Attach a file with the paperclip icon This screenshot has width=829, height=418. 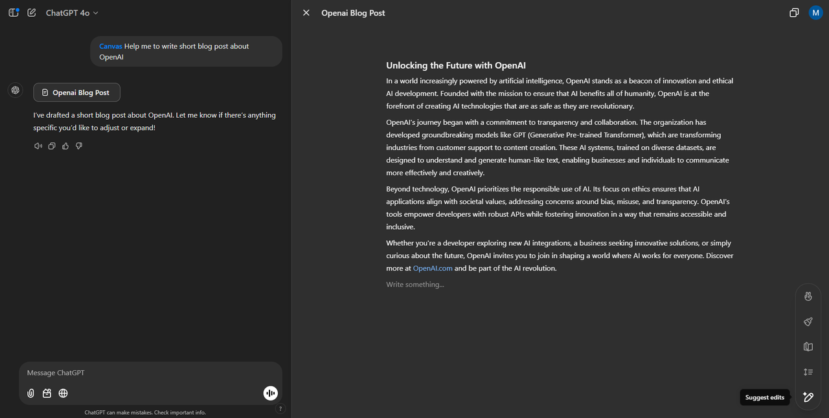pos(30,393)
